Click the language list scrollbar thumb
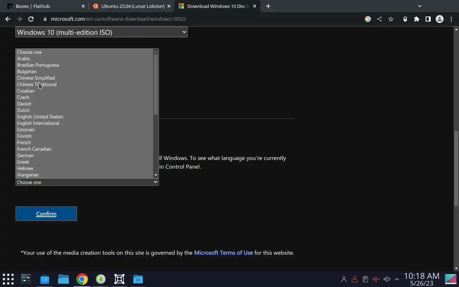Screen dimensions: 459x287 (156, 84)
